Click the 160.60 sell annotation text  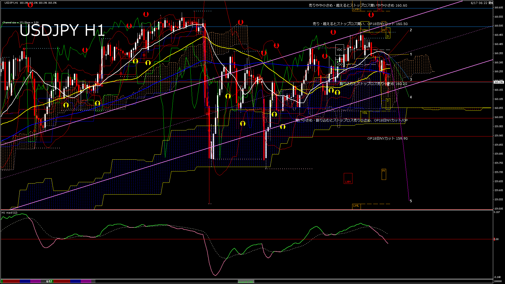point(358,5)
